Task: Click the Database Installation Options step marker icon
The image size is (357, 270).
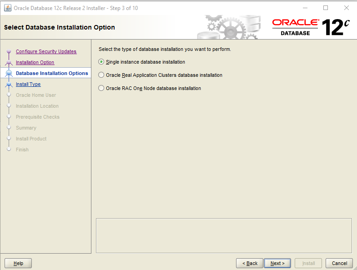Action: (x=9, y=73)
